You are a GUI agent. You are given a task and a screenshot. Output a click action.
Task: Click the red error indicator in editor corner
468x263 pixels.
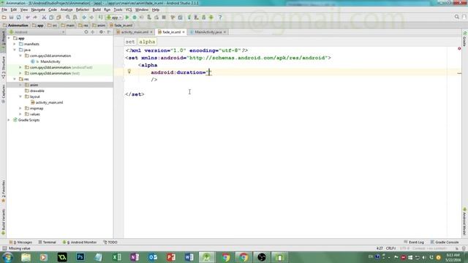coord(459,48)
